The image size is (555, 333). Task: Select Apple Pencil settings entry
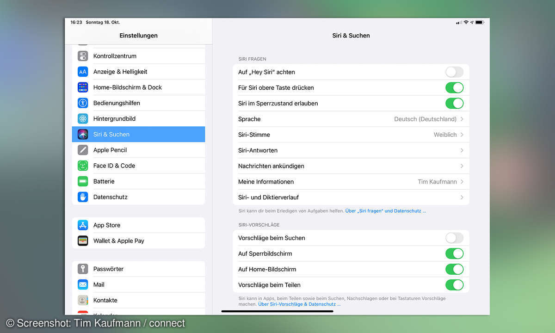click(138, 150)
